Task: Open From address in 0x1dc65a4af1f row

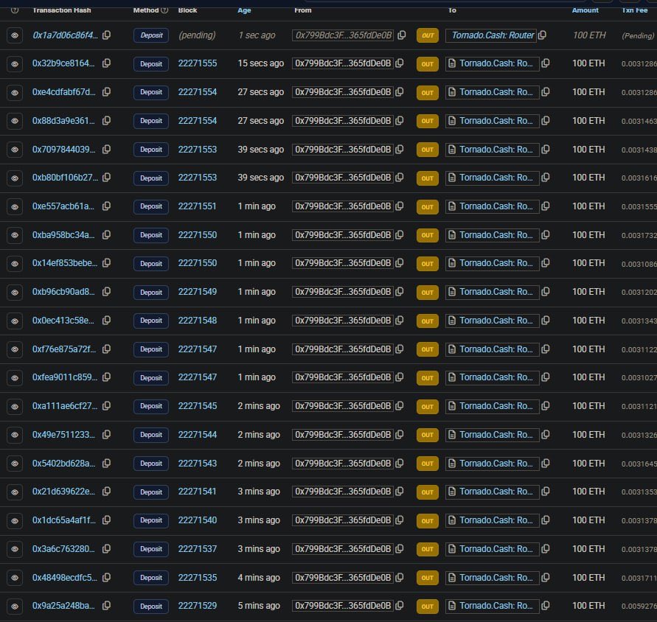Action: [343, 520]
